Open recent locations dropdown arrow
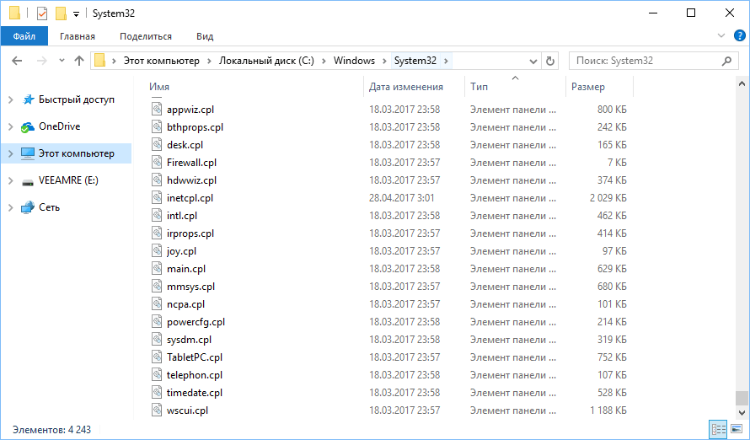 click(62, 61)
